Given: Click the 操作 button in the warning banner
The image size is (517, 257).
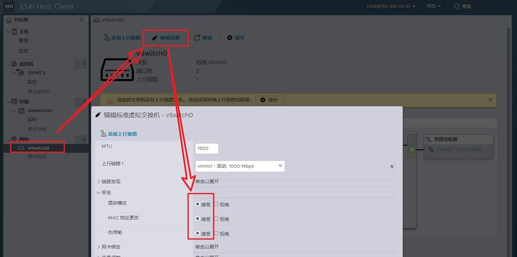Looking at the screenshot, I should coord(269,100).
